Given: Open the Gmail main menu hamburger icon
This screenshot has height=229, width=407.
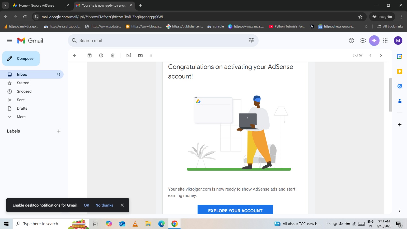Looking at the screenshot, I should pos(9,40).
